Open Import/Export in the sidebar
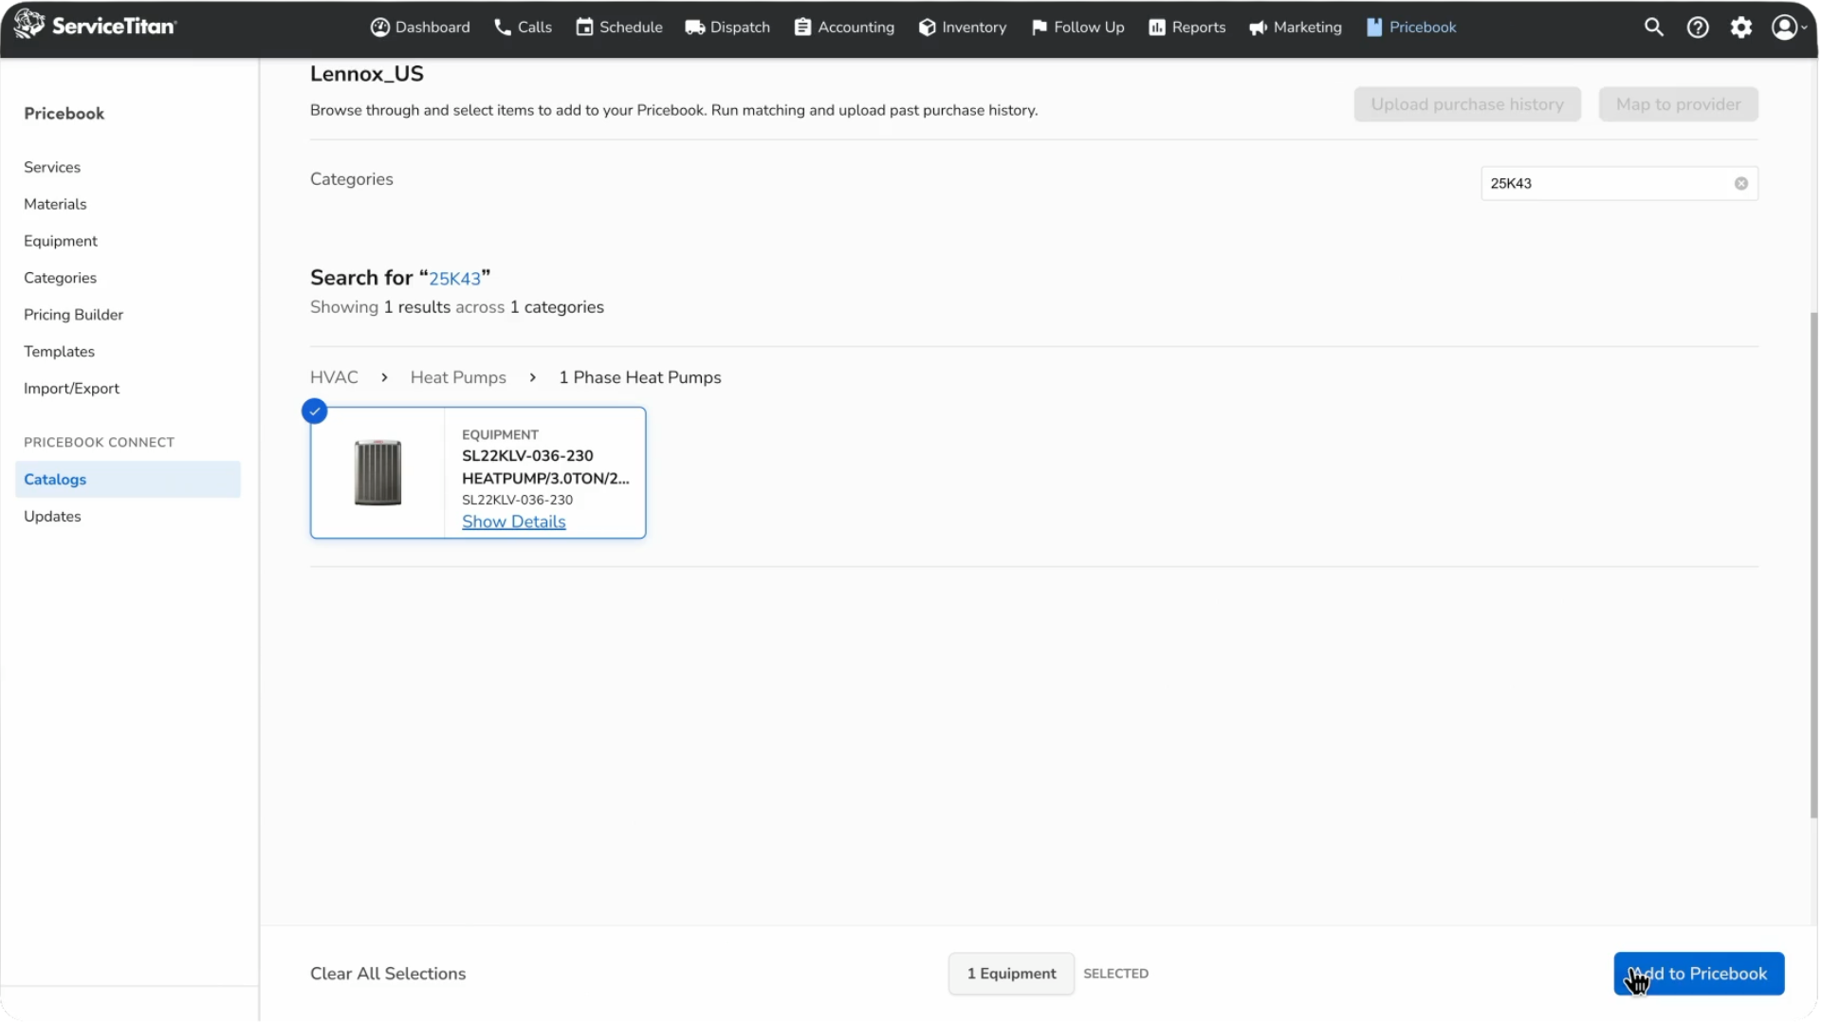Screen dimensions: 1821x1024 click(x=71, y=390)
